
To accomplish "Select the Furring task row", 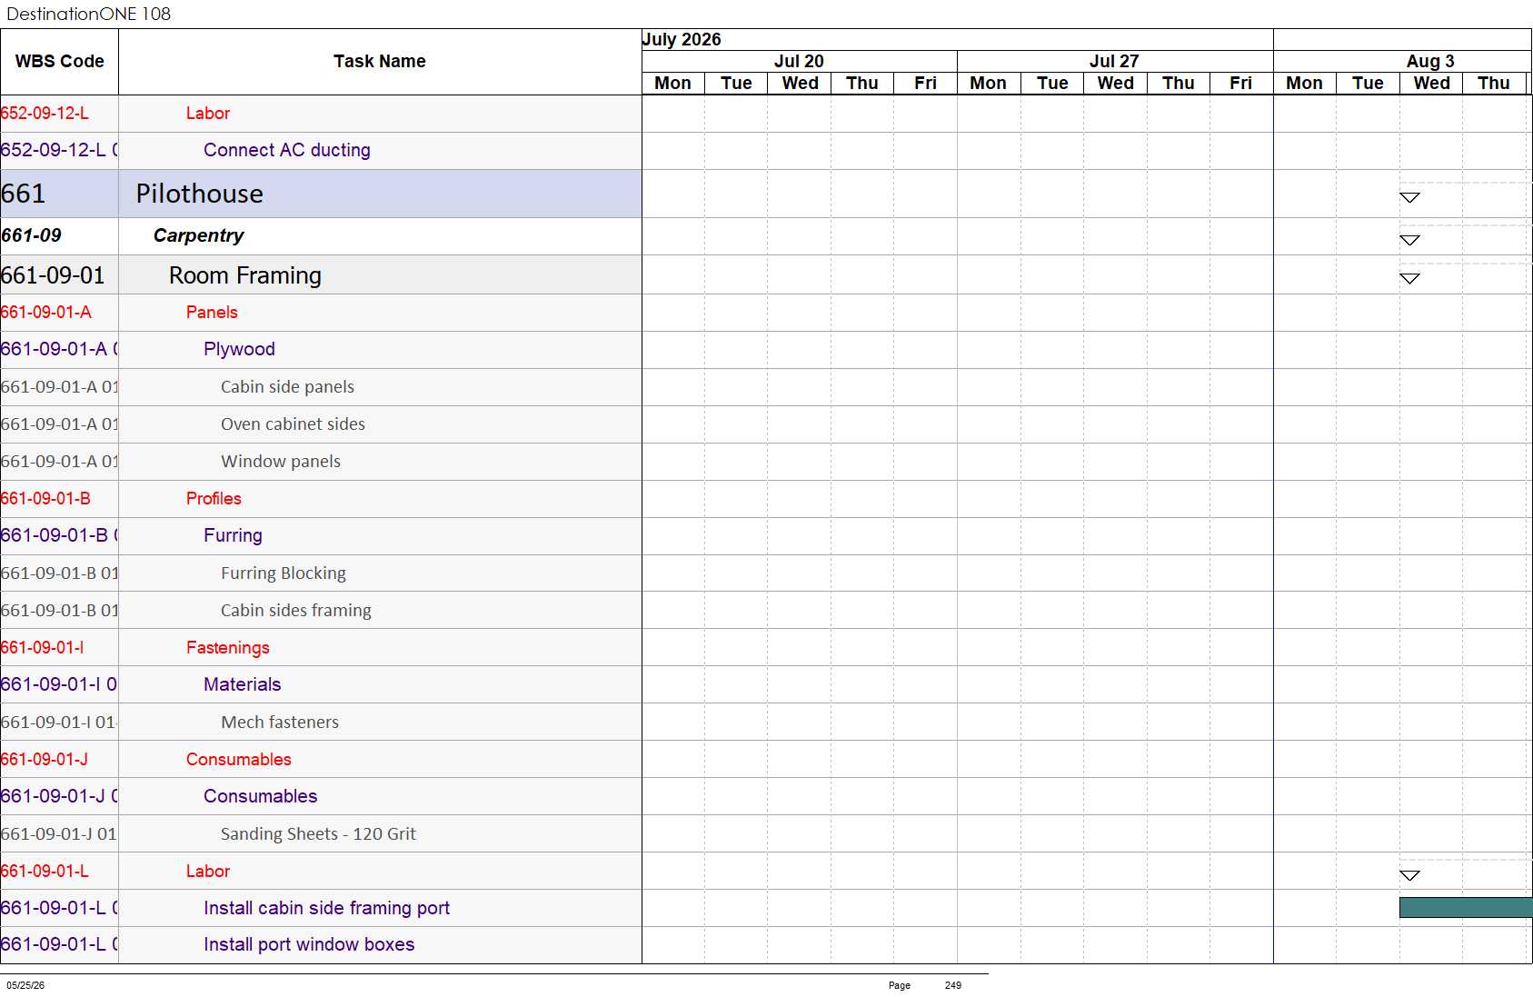I will (321, 536).
